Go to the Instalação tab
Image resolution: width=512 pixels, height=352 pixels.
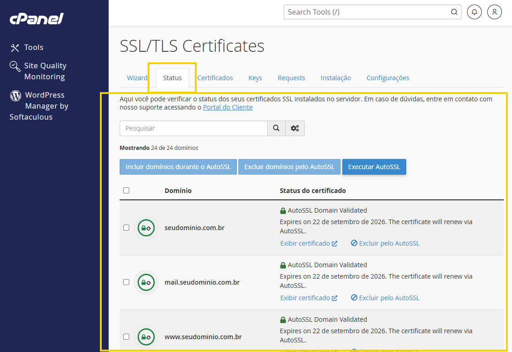pyautogui.click(x=336, y=78)
